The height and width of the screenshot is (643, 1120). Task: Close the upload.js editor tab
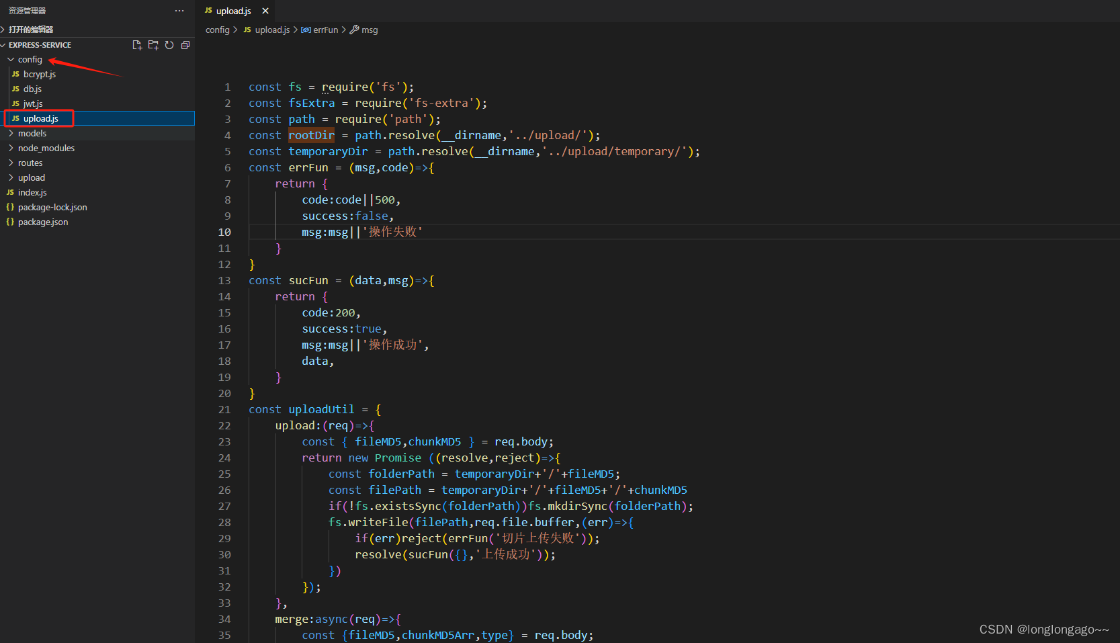pyautogui.click(x=265, y=11)
